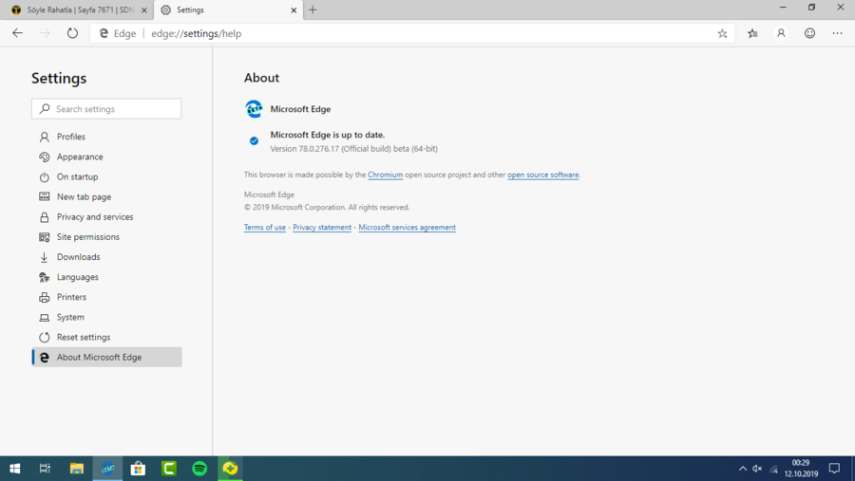The width and height of the screenshot is (855, 481).
Task: Open Profiles settings
Action: click(x=106, y=137)
